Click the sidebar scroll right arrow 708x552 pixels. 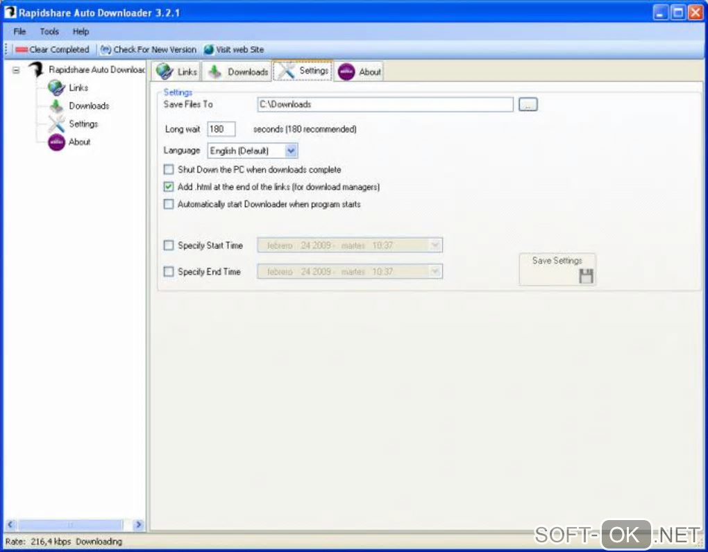point(138,525)
